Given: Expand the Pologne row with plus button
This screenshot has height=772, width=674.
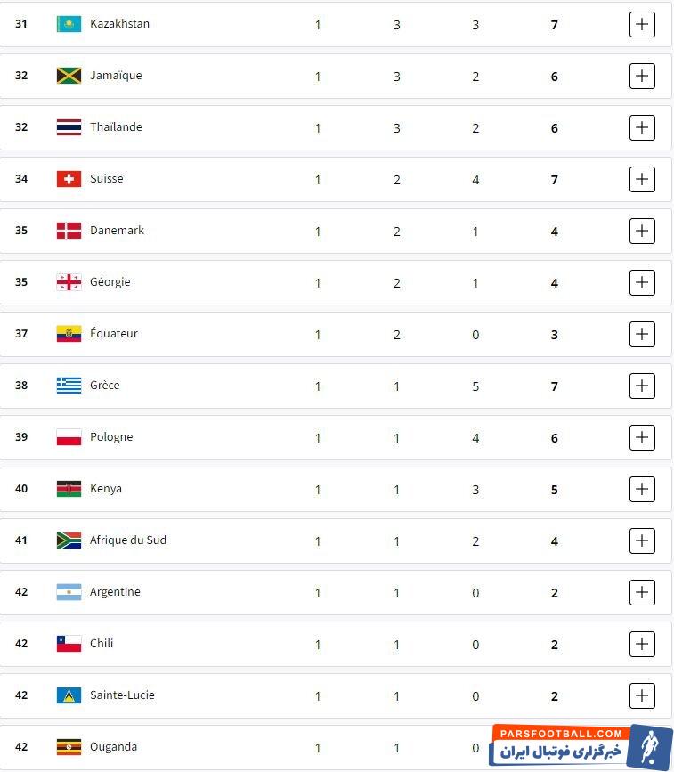Looking at the screenshot, I should [x=642, y=437].
